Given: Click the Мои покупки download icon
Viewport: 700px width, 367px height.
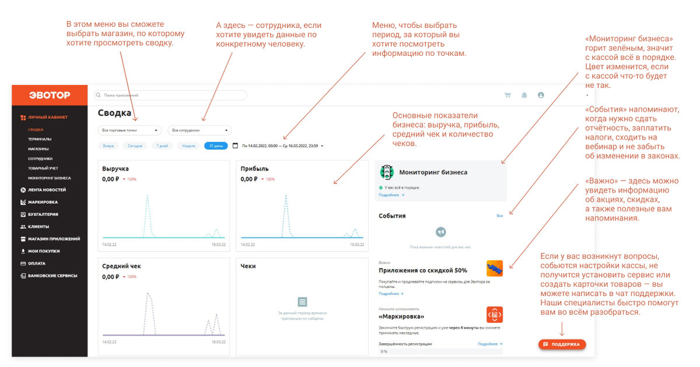Looking at the screenshot, I should tap(23, 251).
